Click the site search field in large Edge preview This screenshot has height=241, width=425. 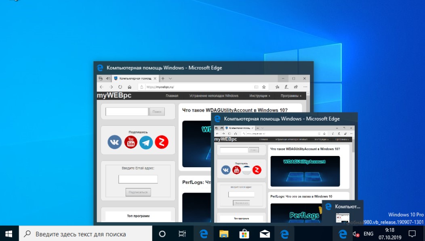coord(127,112)
